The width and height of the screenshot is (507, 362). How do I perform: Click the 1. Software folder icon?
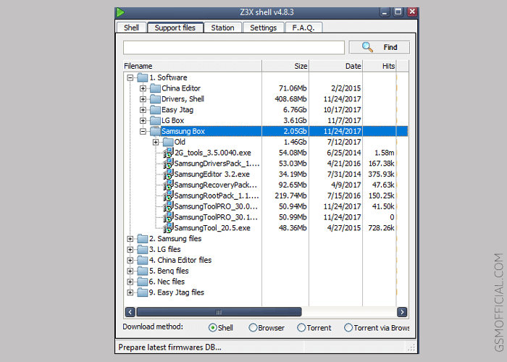point(143,77)
